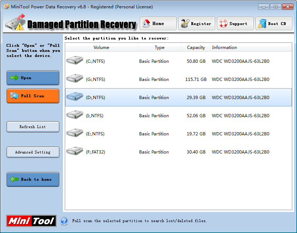
Task: Click the C: drive icon
Action: (x=75, y=60)
